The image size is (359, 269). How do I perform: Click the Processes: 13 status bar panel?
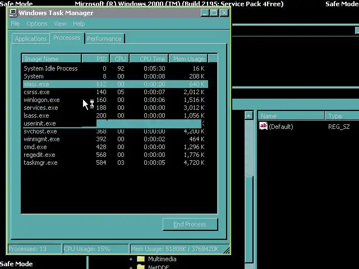[34, 249]
